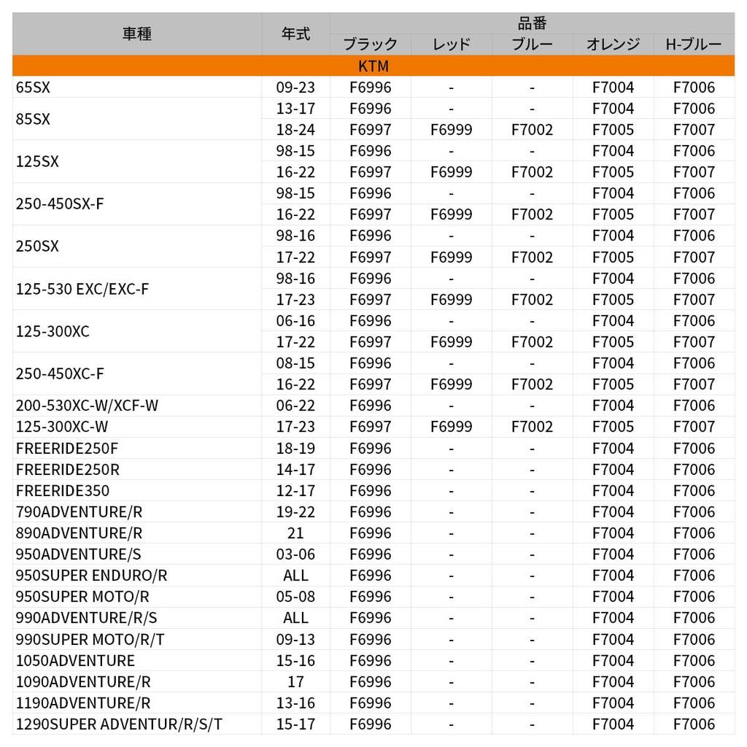Click the 1050ADVENTURE model label
The image size is (747, 747).
[75, 660]
